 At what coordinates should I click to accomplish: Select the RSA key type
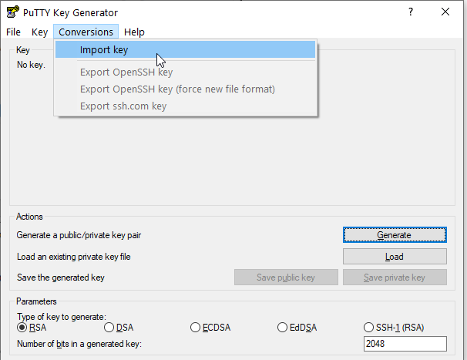click(x=32, y=328)
